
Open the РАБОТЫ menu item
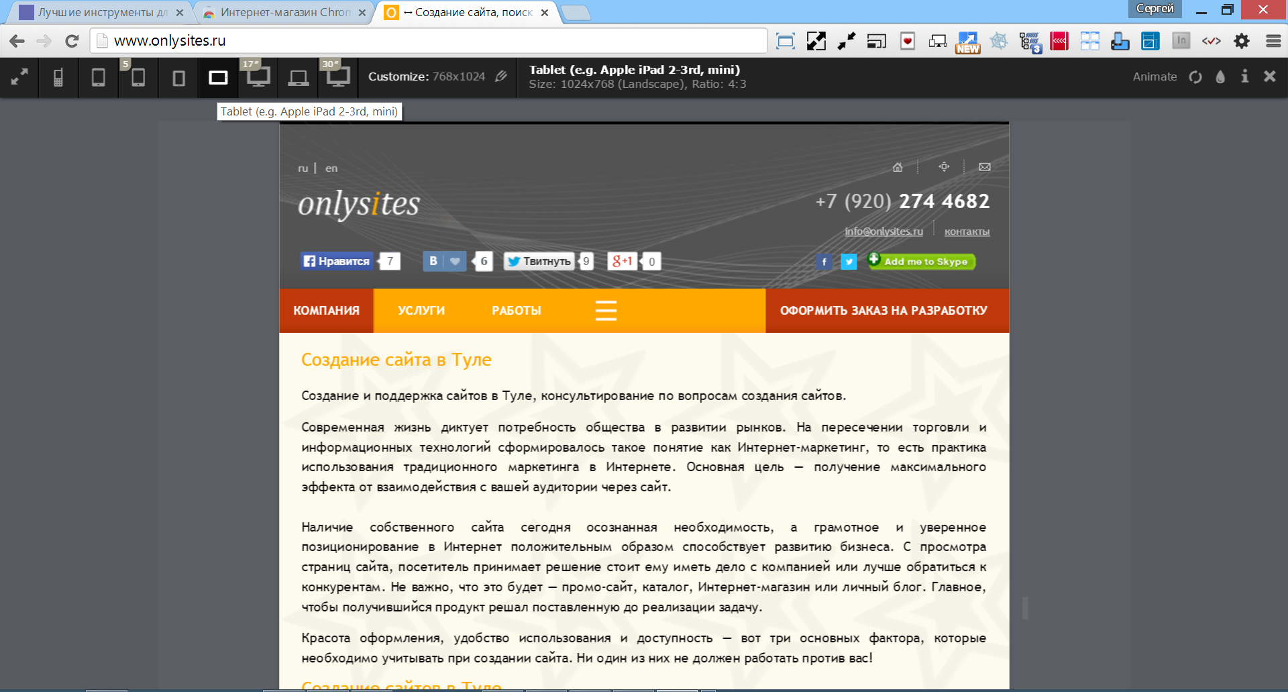pos(517,311)
